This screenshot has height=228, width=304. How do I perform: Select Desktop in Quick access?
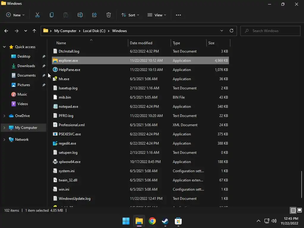[x=24, y=56]
